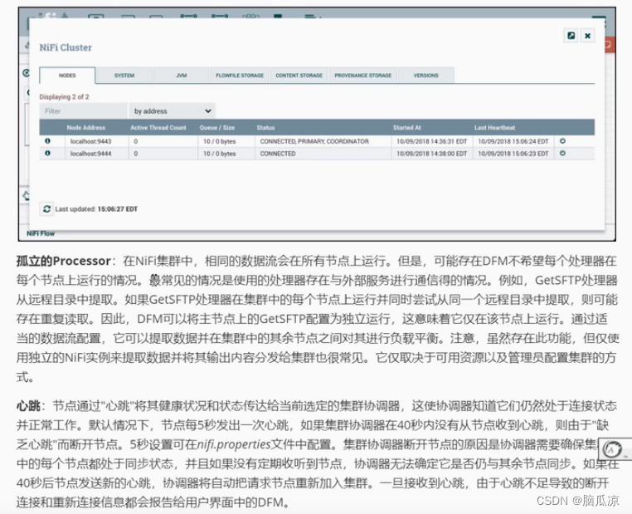Viewport: 632px width, 514px height.
Task: Sort by Queue / Size column header
Action: [216, 128]
